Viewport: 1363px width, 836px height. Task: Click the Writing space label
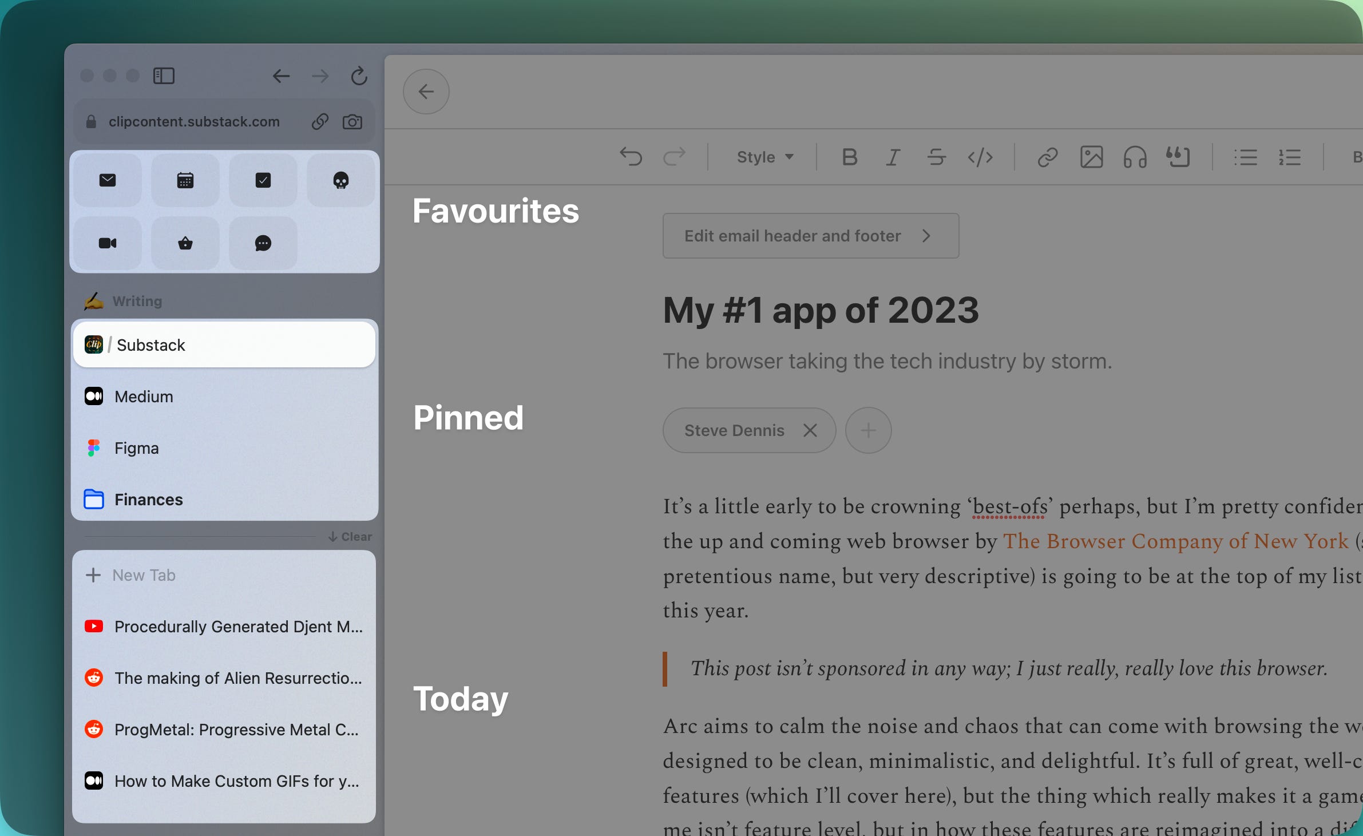coord(137,301)
